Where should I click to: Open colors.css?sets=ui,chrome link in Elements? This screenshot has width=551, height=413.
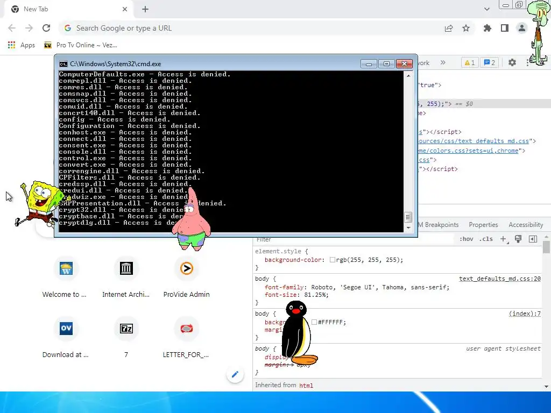(468, 151)
